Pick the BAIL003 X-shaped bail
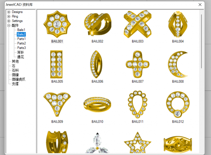Viewport: 211px width, 155px height. 137,24
